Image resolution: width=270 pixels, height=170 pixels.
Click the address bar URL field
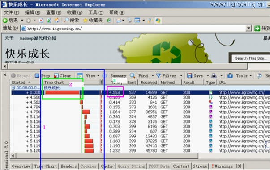pos(133,29)
